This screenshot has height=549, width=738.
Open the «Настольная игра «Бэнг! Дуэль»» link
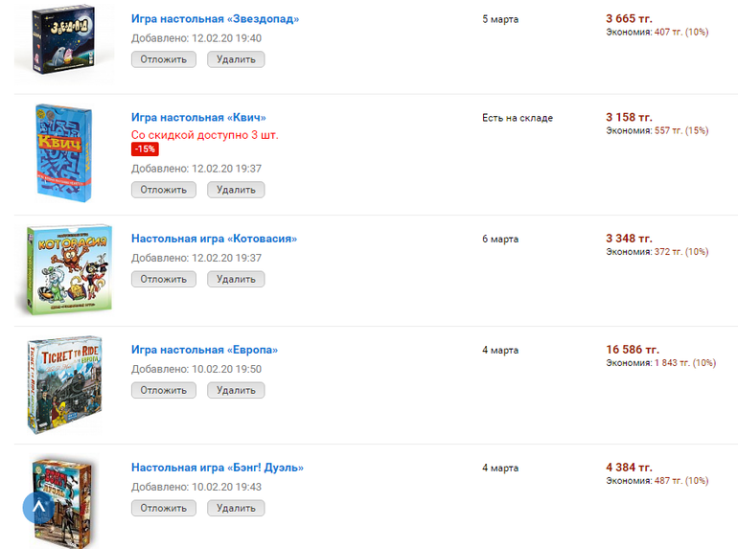coord(217,468)
